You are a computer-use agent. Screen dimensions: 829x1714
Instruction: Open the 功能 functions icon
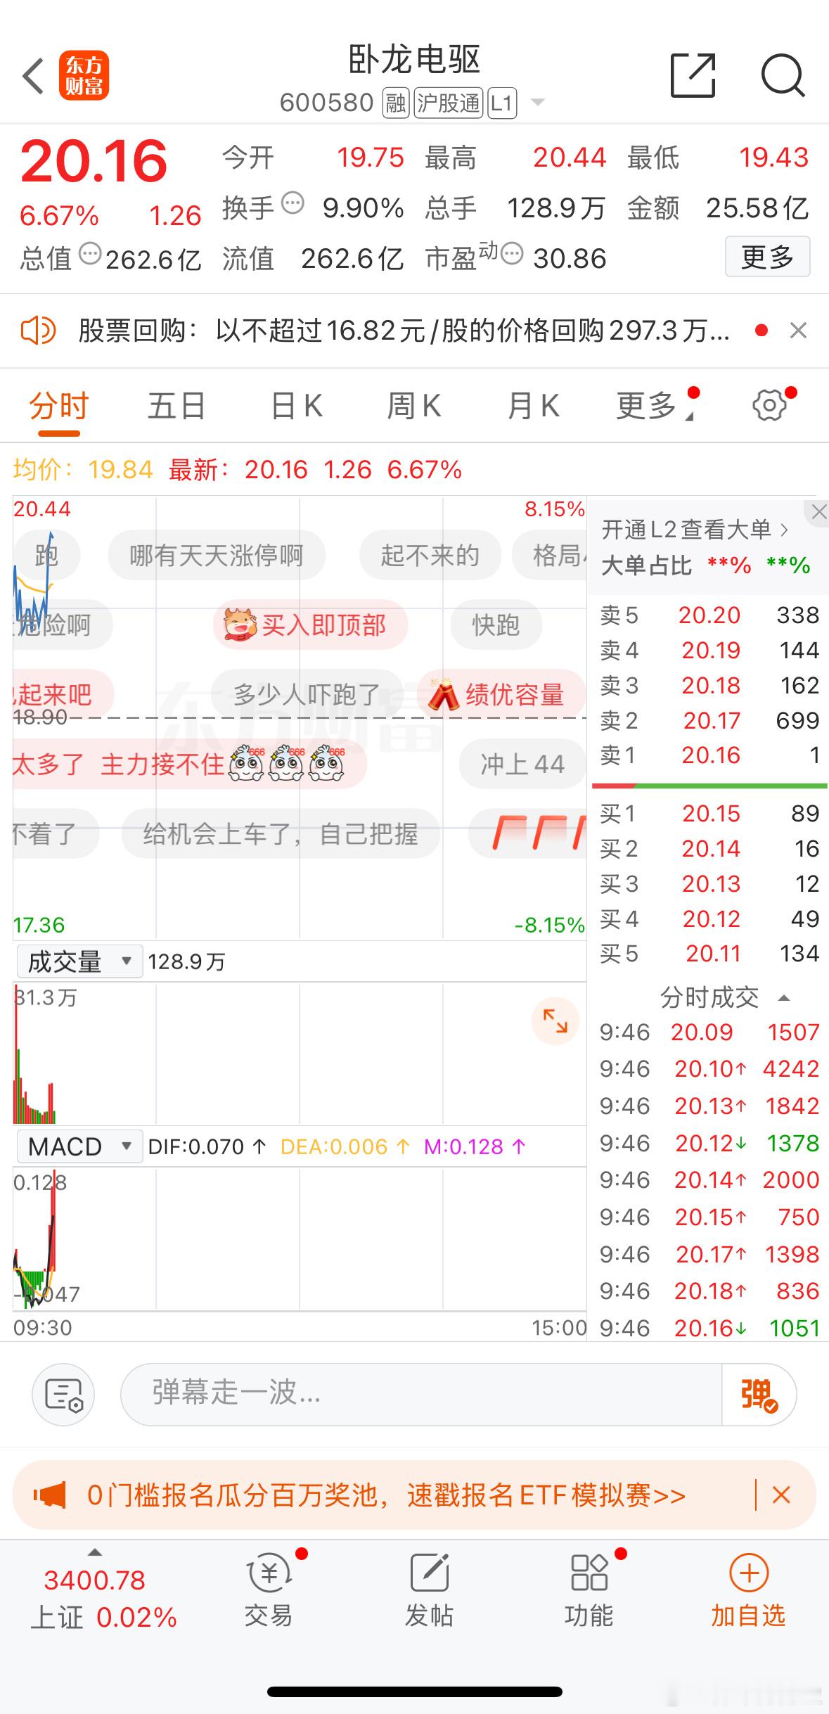[x=589, y=1590]
